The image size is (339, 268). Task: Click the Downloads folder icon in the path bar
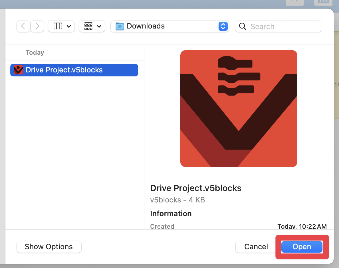click(x=120, y=26)
